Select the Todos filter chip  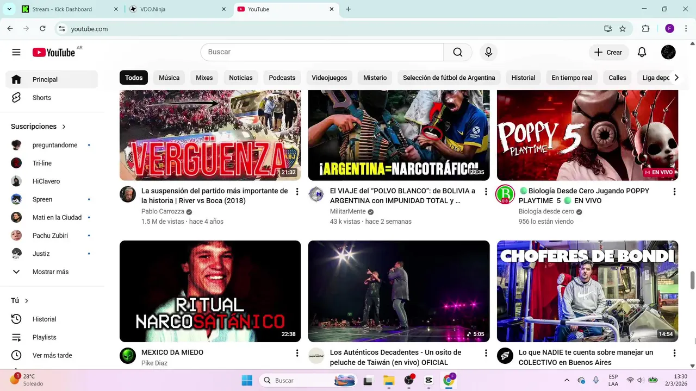134,78
